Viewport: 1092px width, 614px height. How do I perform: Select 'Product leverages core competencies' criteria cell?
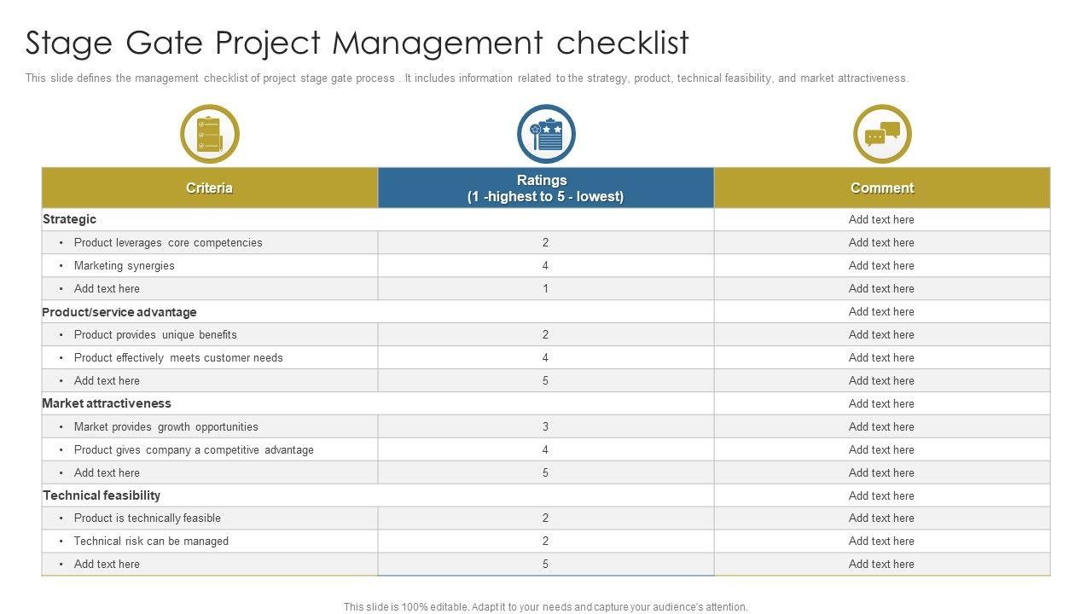click(x=168, y=243)
